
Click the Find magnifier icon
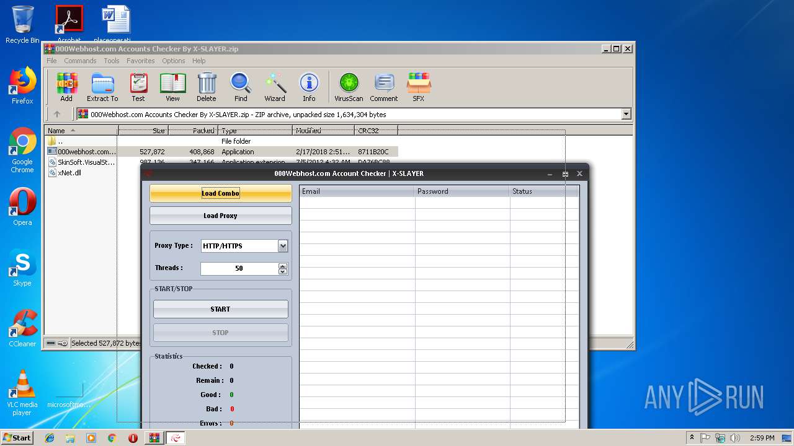point(241,87)
